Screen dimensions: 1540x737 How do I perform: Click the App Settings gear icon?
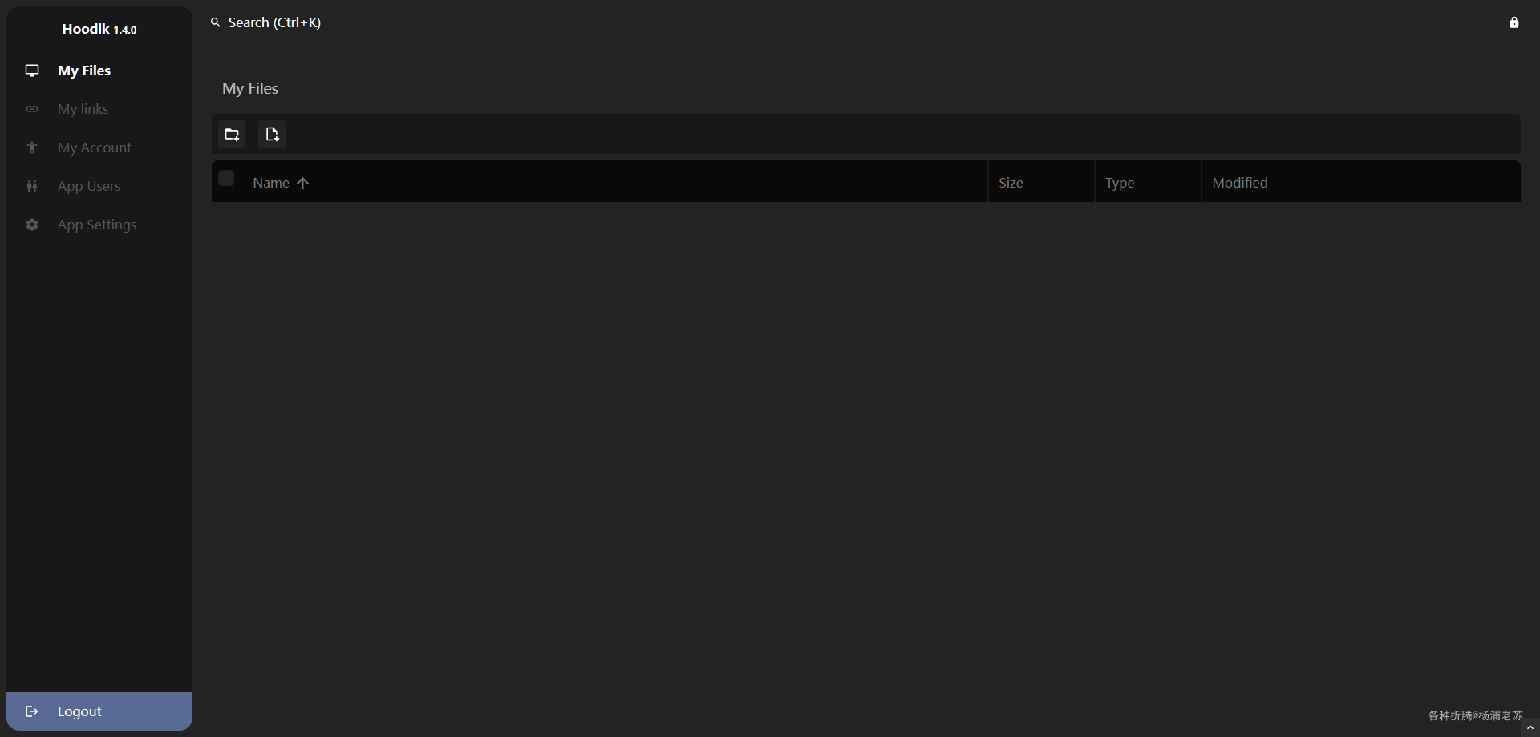coord(32,225)
